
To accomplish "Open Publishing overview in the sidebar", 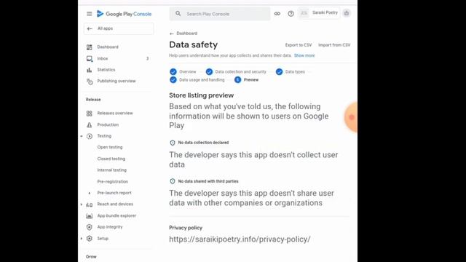I will coord(116,81).
